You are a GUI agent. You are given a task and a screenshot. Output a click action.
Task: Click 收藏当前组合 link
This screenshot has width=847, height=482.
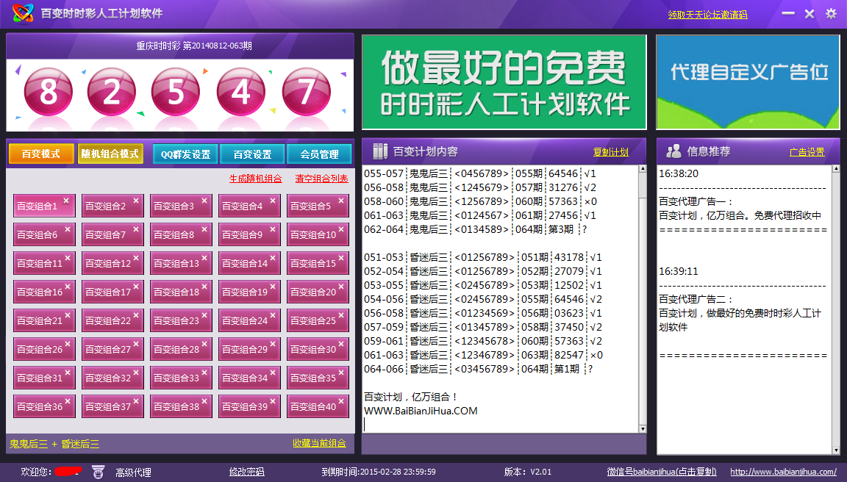pyautogui.click(x=319, y=443)
